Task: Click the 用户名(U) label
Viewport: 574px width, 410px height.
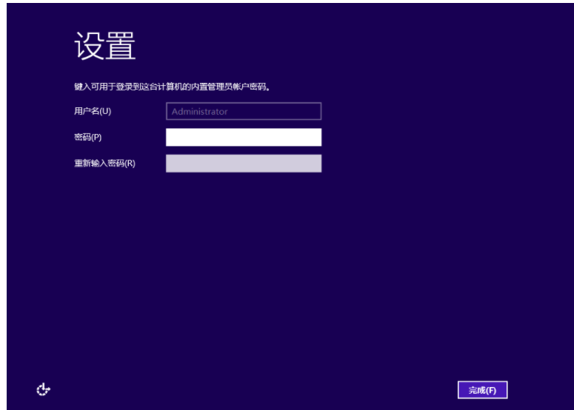Action: [93, 111]
